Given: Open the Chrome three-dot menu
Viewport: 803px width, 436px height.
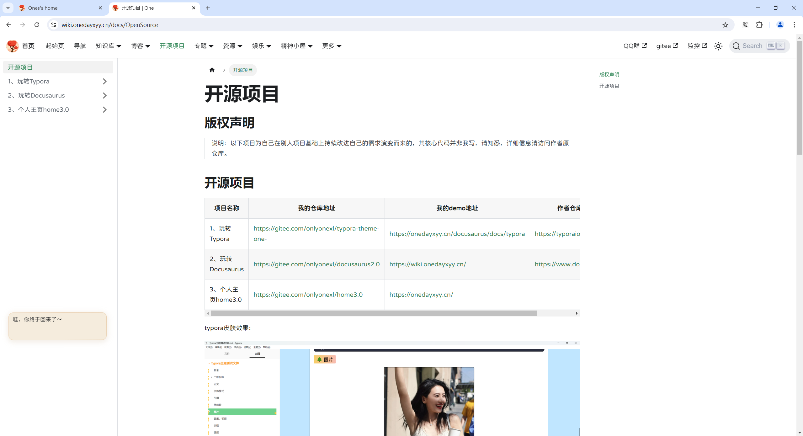Looking at the screenshot, I should [795, 25].
